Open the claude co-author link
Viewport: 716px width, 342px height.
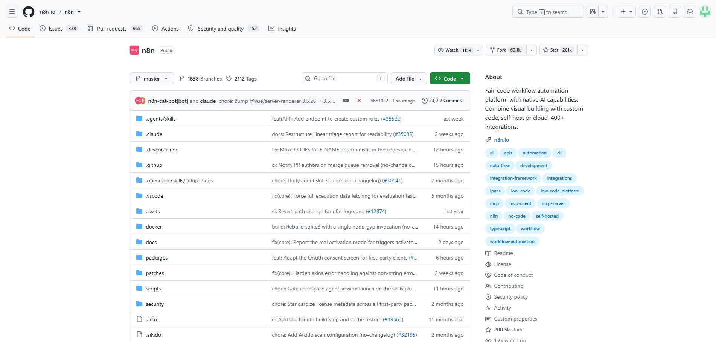click(208, 101)
